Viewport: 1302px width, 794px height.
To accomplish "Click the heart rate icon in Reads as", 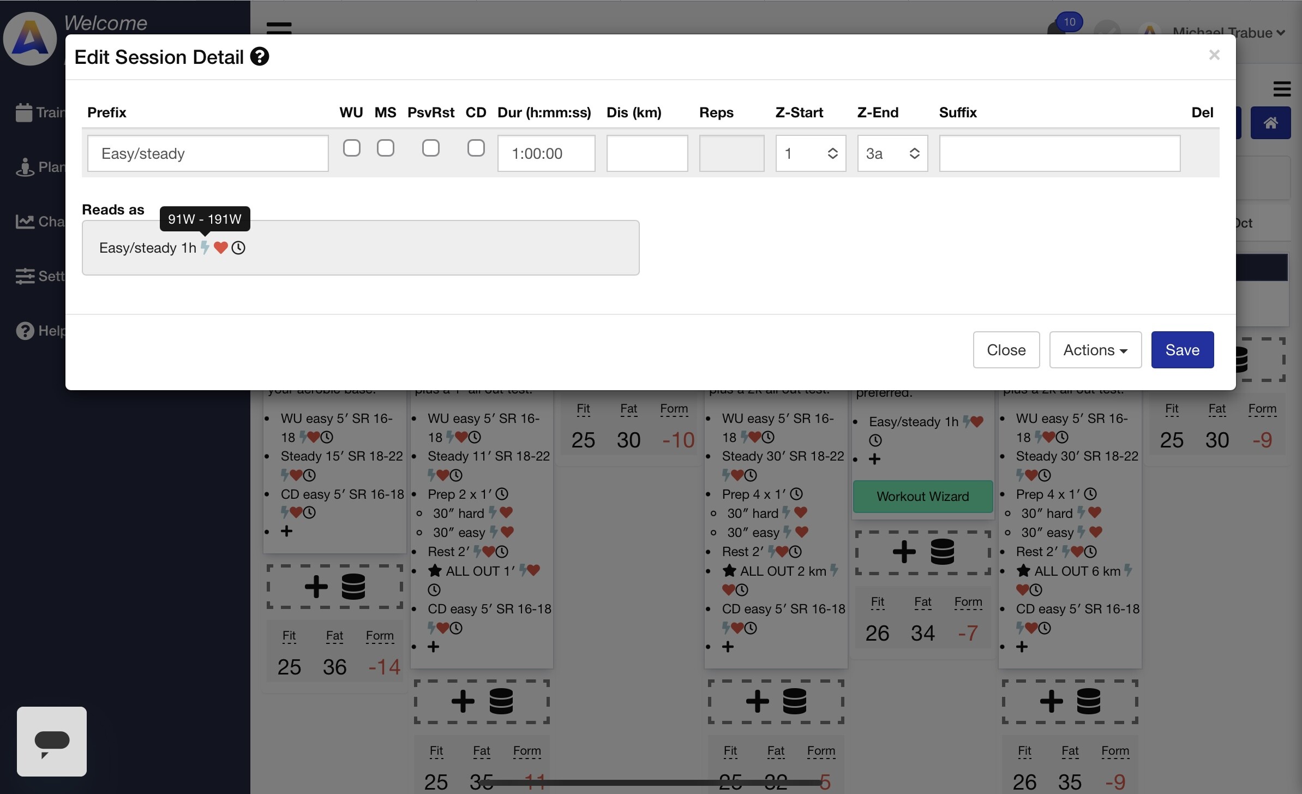I will [x=221, y=248].
